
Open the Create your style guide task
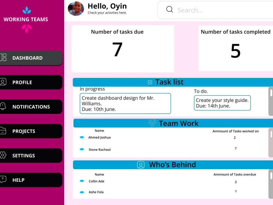tap(222, 103)
